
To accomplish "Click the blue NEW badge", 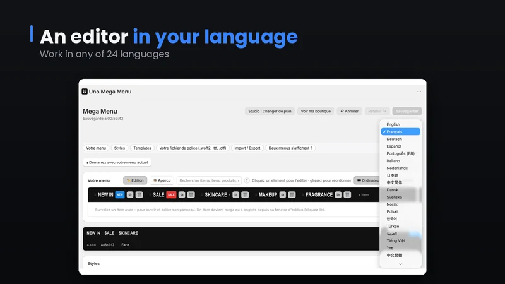I will click(120, 195).
